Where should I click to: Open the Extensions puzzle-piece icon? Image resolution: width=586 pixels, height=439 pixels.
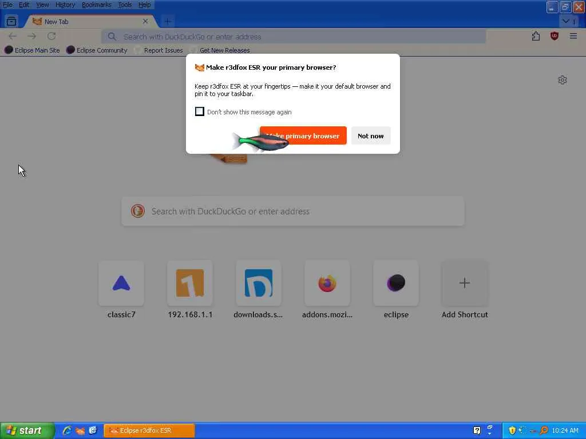point(536,36)
